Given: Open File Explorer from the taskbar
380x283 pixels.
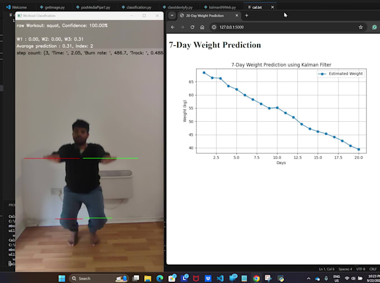Looking at the screenshot, I should coord(148,279).
